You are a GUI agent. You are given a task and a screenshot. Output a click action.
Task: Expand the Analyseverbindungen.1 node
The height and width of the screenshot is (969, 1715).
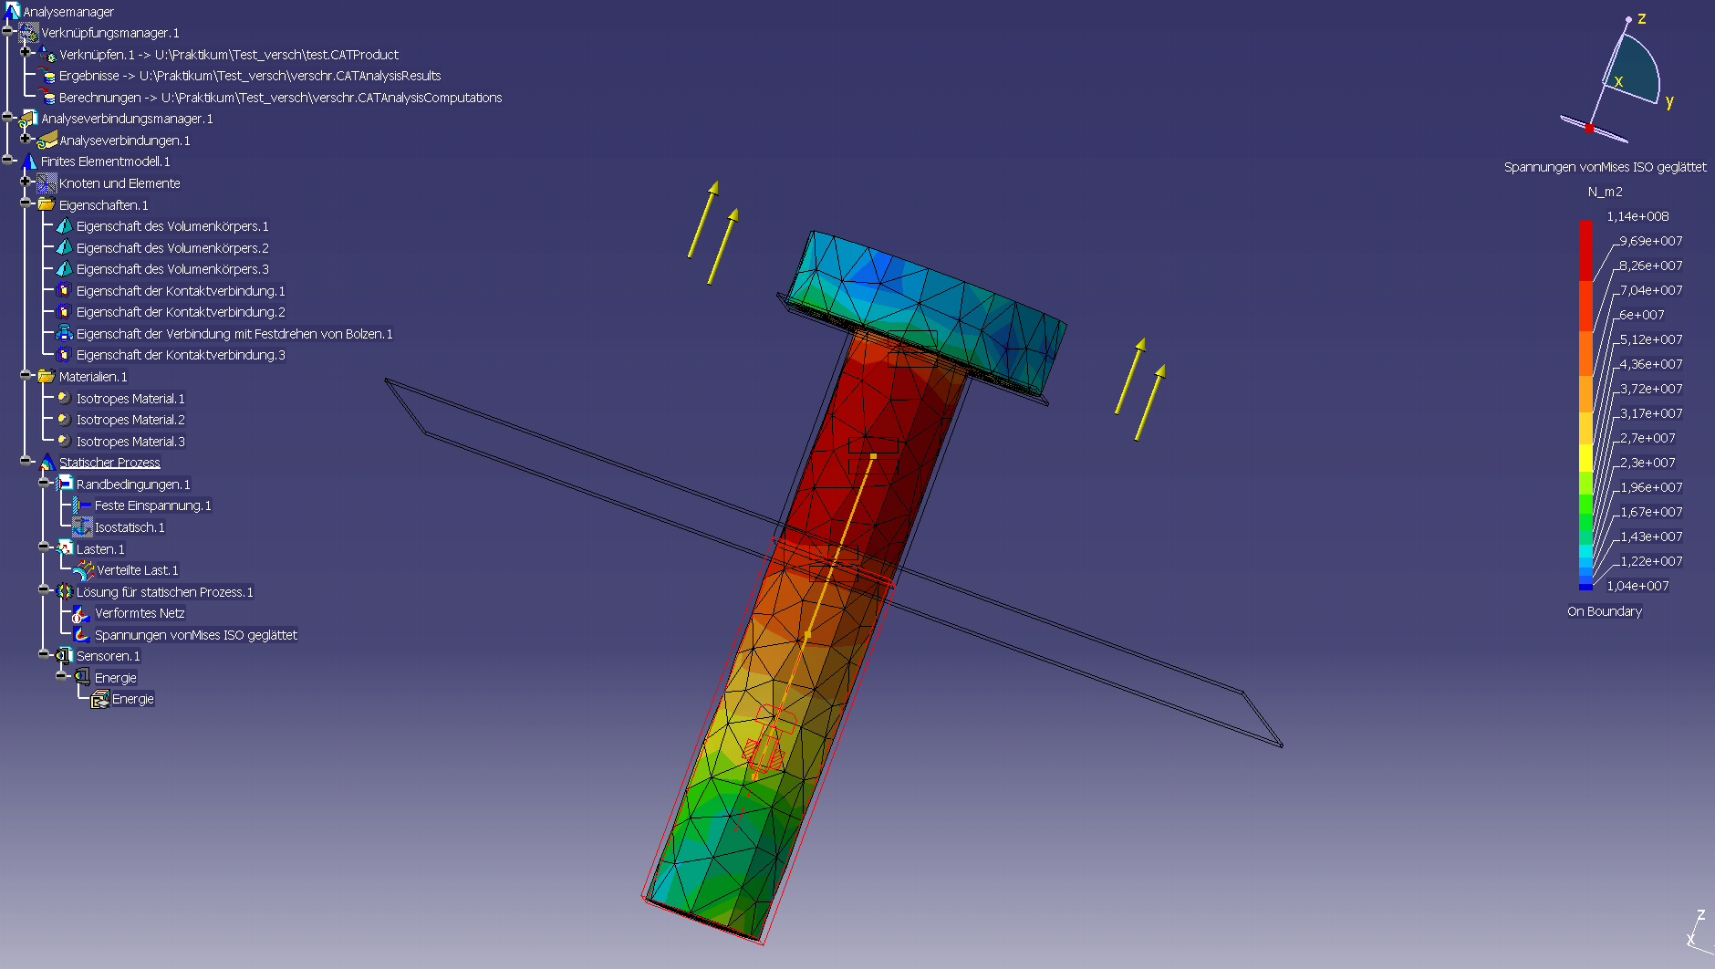pyautogui.click(x=26, y=139)
